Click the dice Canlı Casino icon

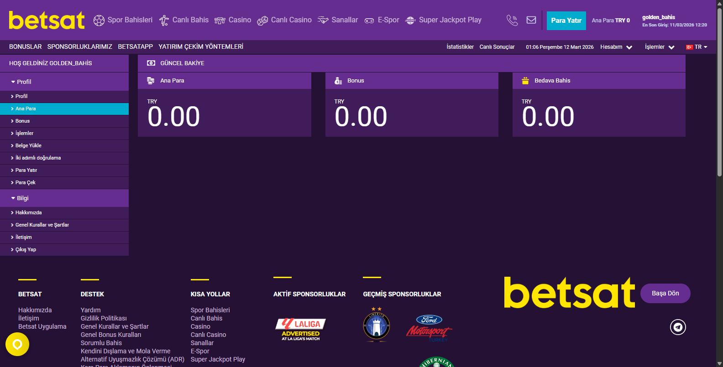[x=262, y=21]
